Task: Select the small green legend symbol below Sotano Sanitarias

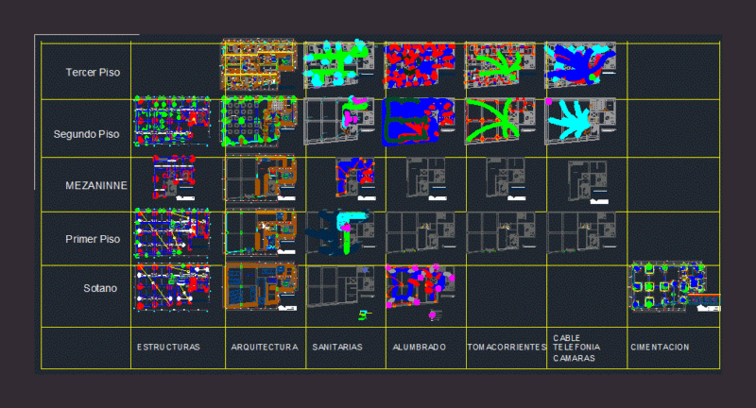Action: (x=363, y=315)
